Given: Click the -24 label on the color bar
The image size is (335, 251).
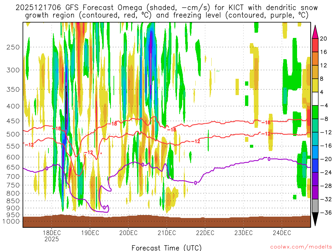Looking at the screenshot, I should pos(326,173).
